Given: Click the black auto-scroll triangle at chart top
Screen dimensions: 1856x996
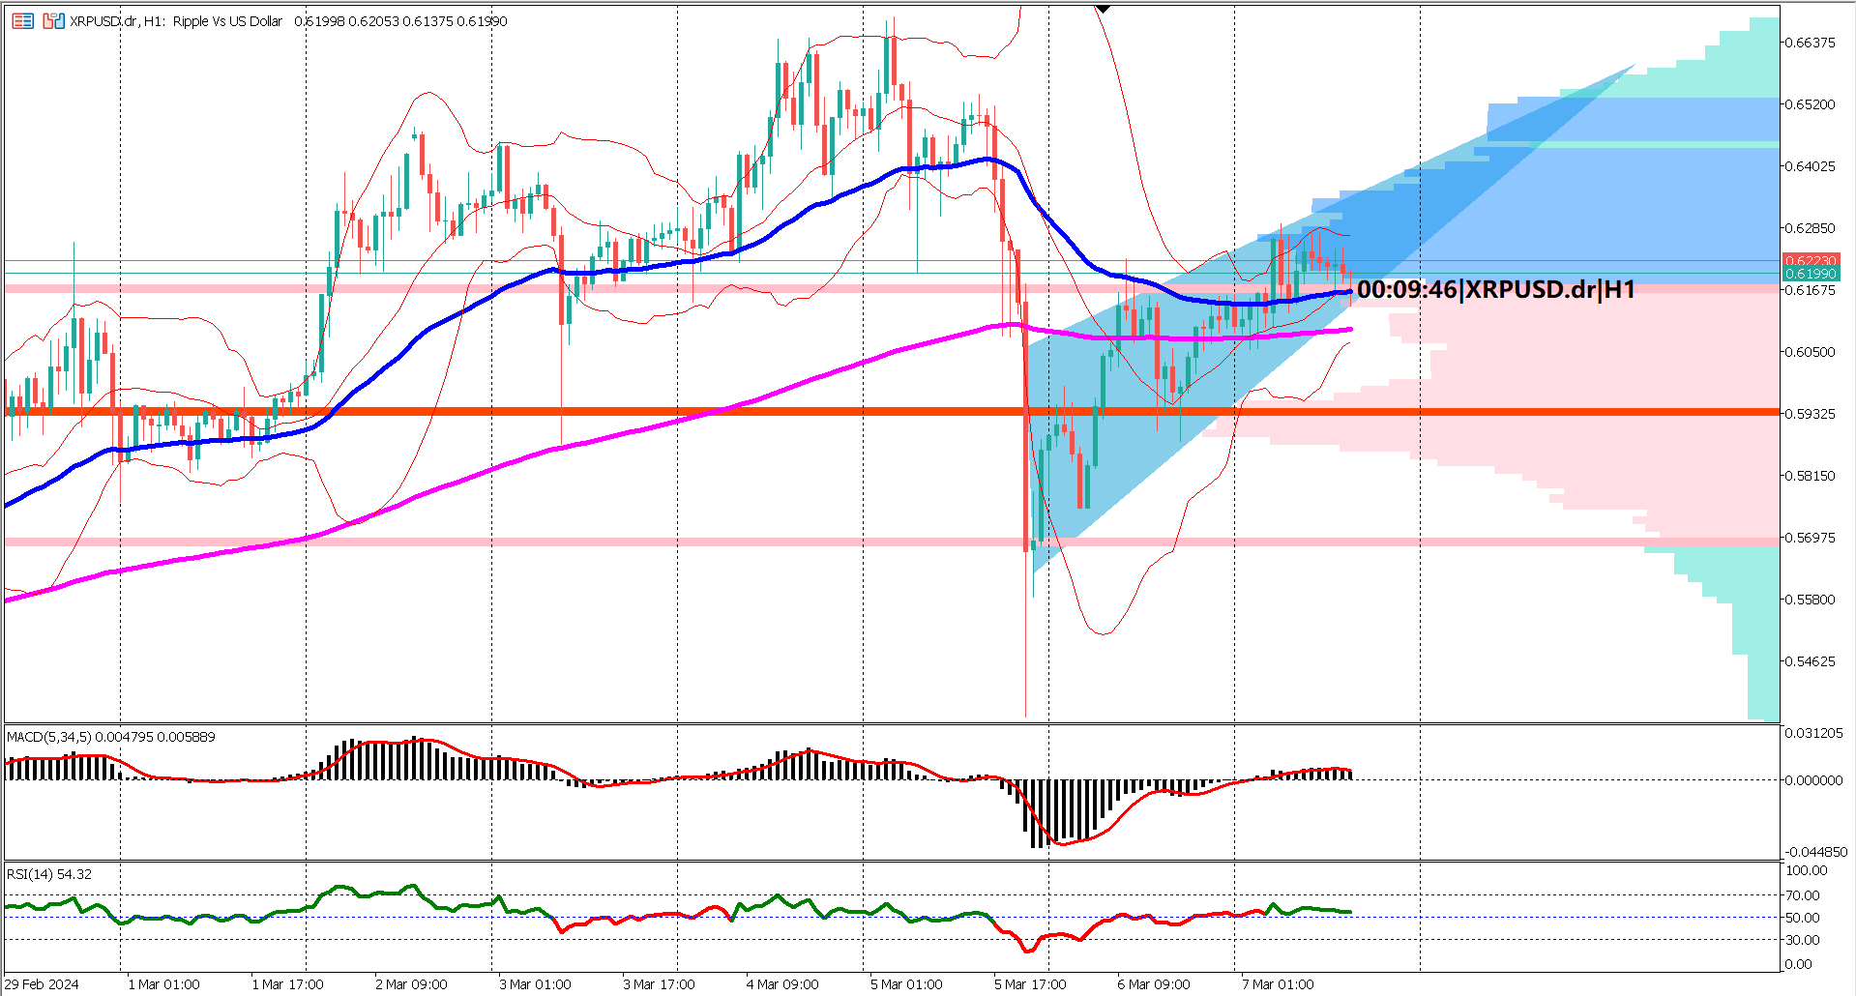Looking at the screenshot, I should pyautogui.click(x=1101, y=8).
